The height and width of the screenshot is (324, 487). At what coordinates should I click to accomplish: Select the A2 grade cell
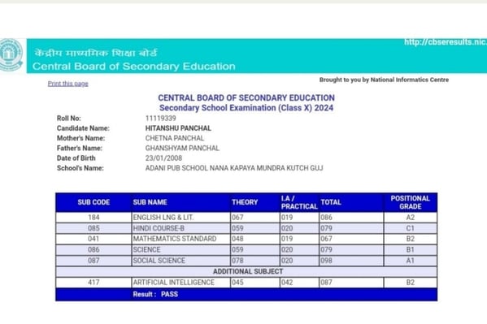click(x=411, y=218)
